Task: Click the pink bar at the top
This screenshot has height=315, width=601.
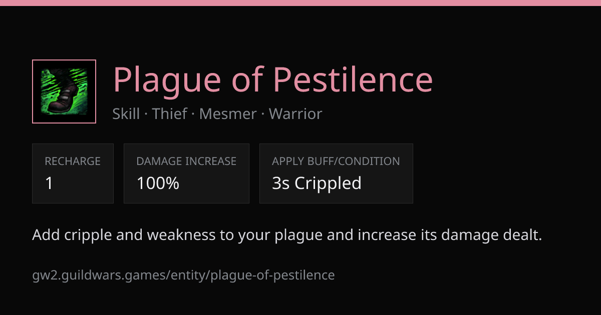Action: click(300, 3)
